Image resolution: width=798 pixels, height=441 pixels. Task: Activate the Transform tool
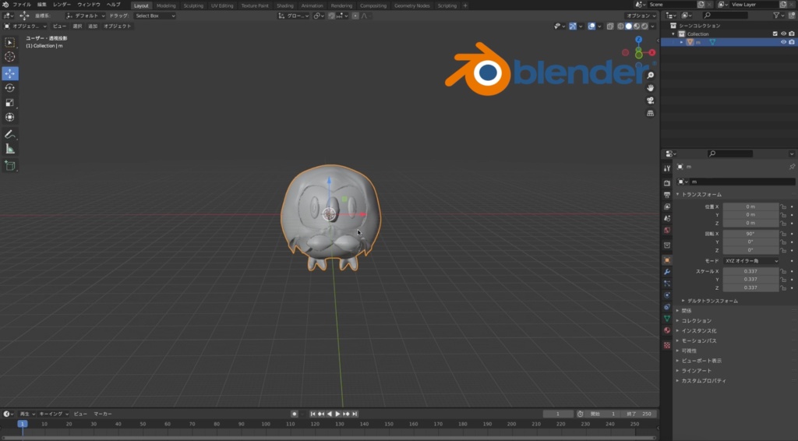9,118
